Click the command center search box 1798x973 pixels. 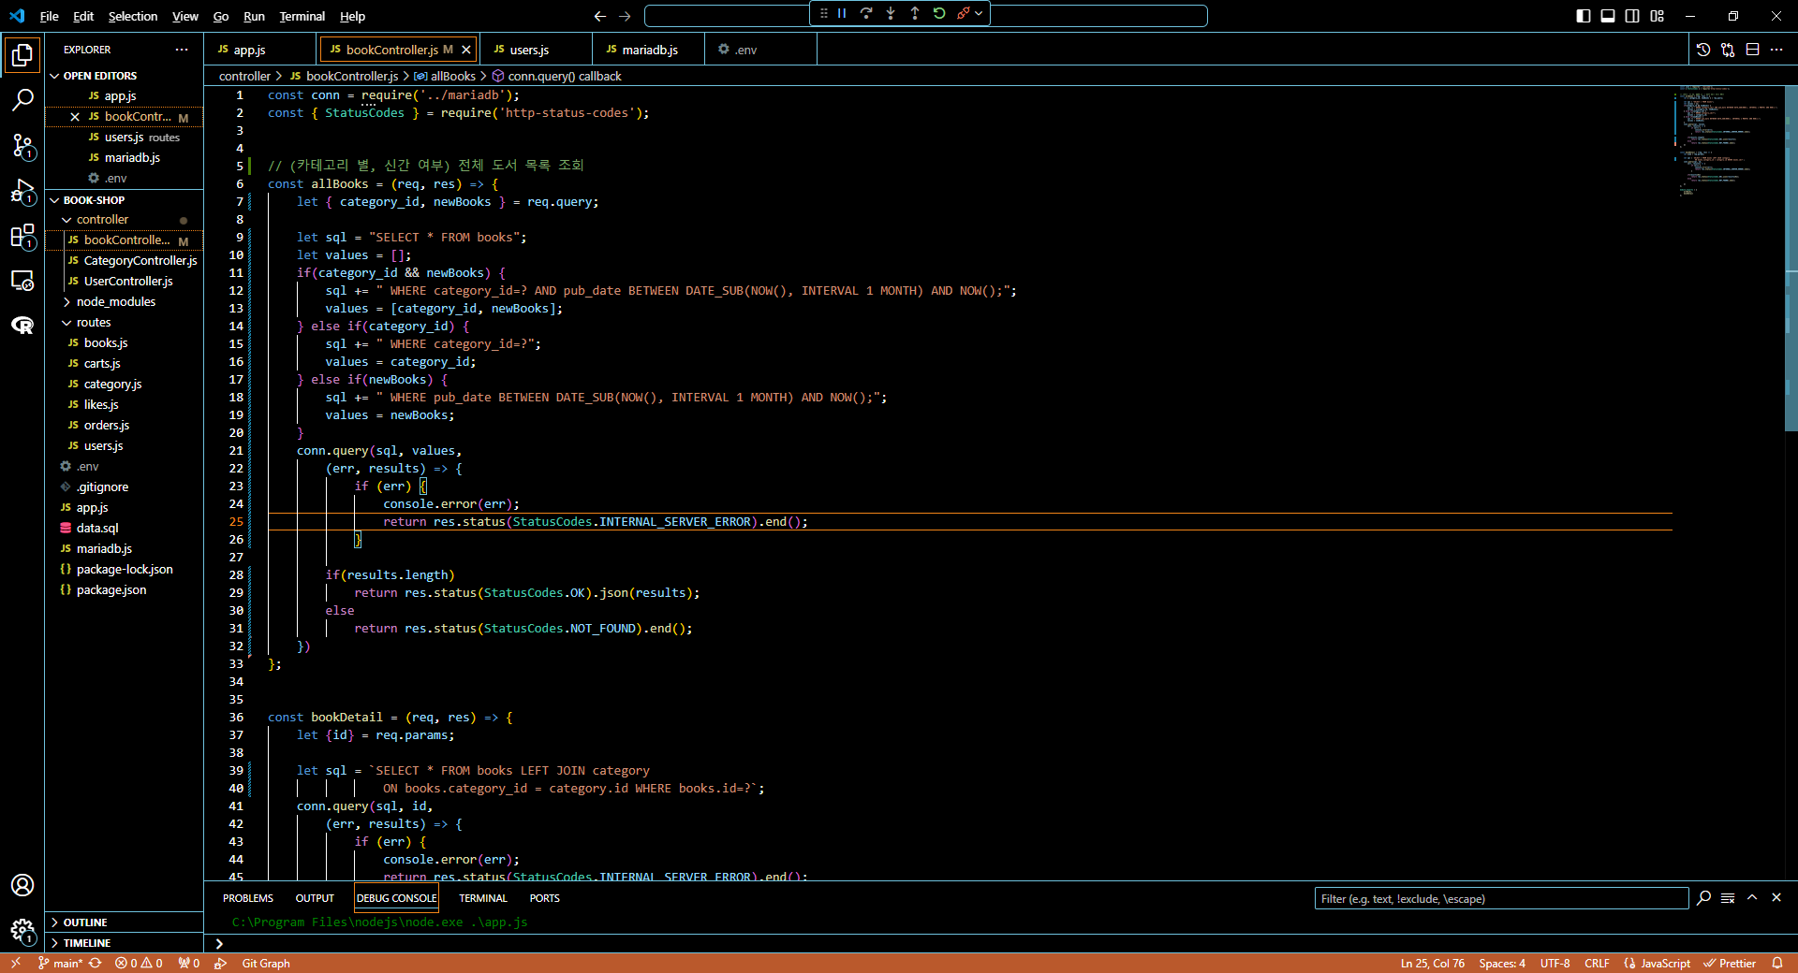click(926, 16)
